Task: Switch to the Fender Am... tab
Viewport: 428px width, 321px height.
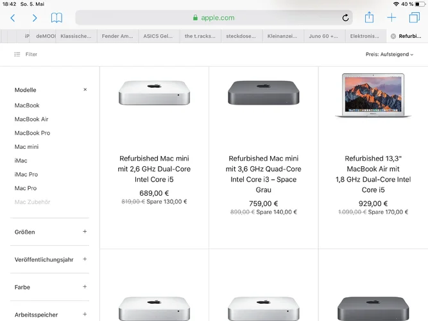Action: click(x=117, y=36)
